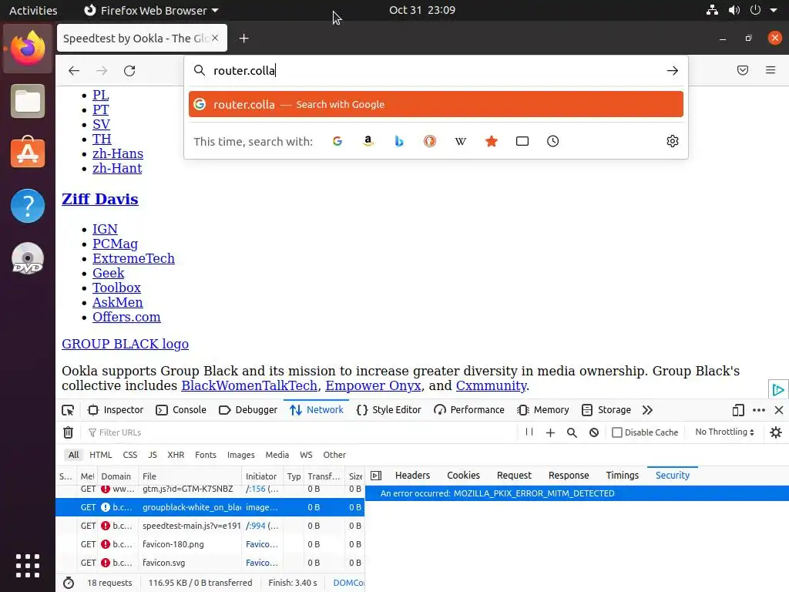Show Applications grid in dock
The image size is (789, 592).
(28, 566)
